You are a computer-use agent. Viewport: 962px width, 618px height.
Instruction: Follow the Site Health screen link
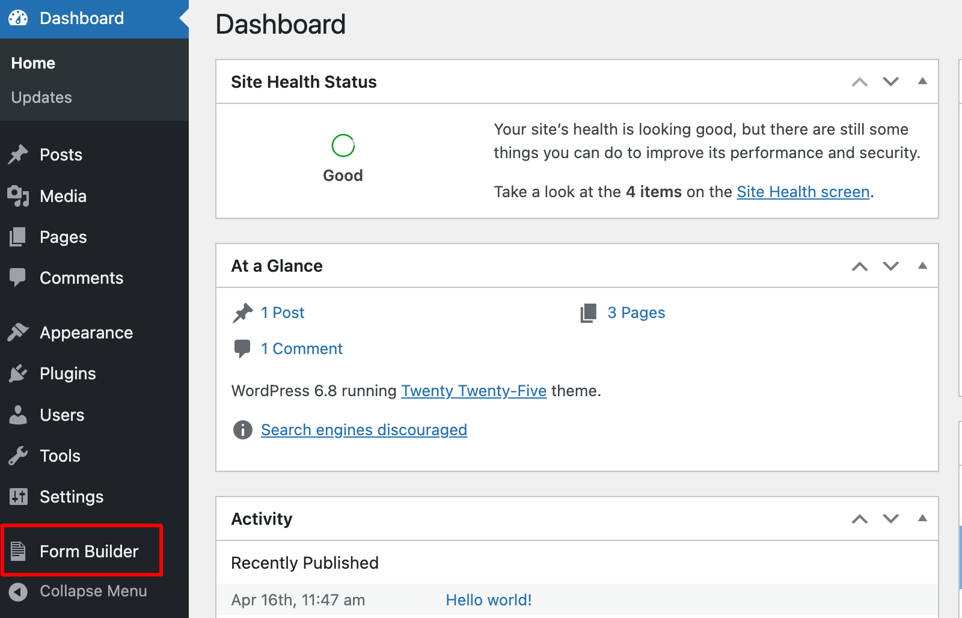pyautogui.click(x=803, y=192)
